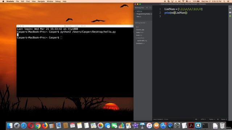Open Extension Manager in Brackets toolbar

pos(230,12)
